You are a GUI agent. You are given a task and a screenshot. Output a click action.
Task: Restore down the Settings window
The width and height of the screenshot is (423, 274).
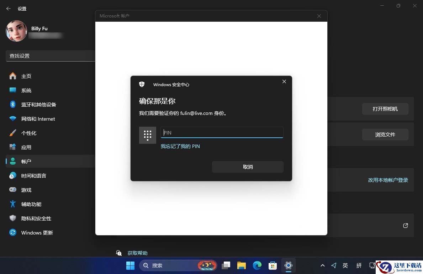[x=398, y=6]
